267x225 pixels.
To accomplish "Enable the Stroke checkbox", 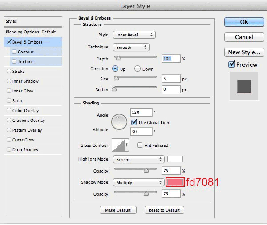I will (x=9, y=71).
